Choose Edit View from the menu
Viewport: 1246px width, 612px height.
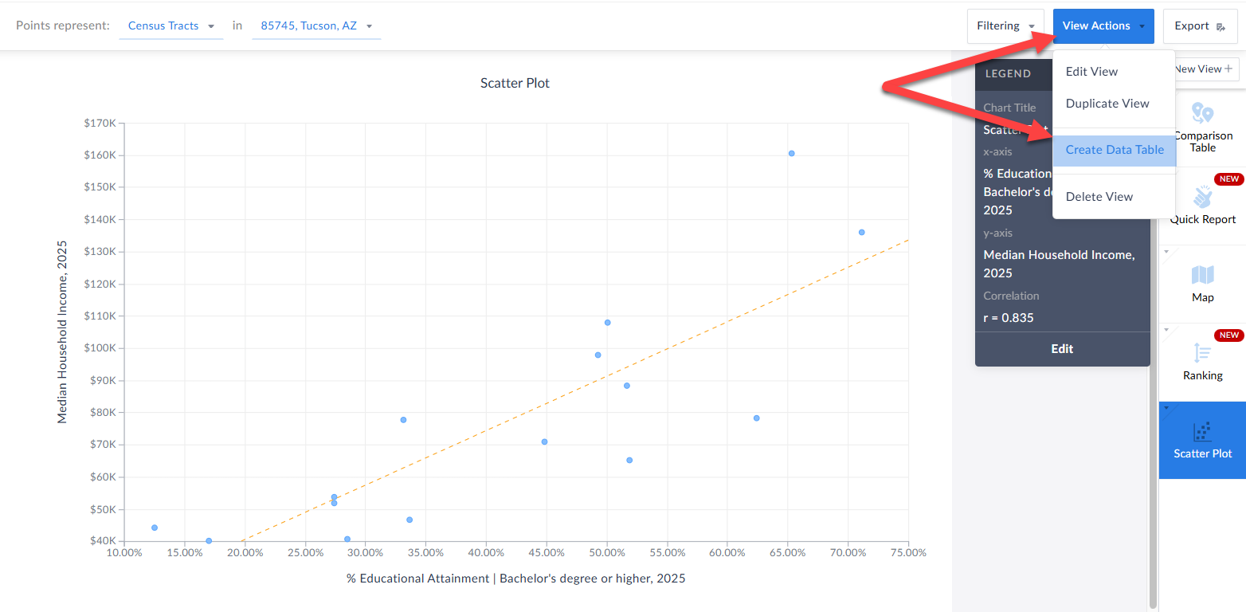[1091, 72]
